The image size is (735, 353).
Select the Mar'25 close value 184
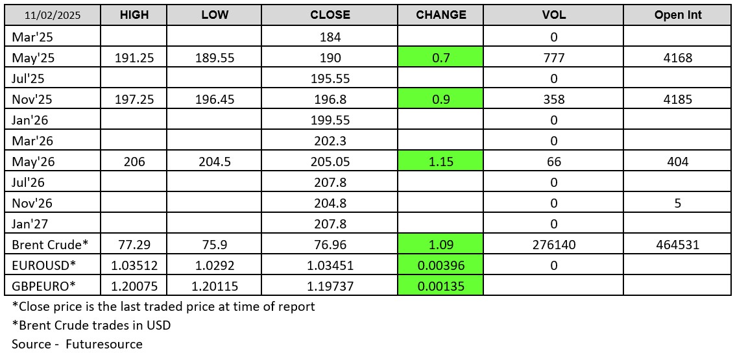pyautogui.click(x=330, y=38)
